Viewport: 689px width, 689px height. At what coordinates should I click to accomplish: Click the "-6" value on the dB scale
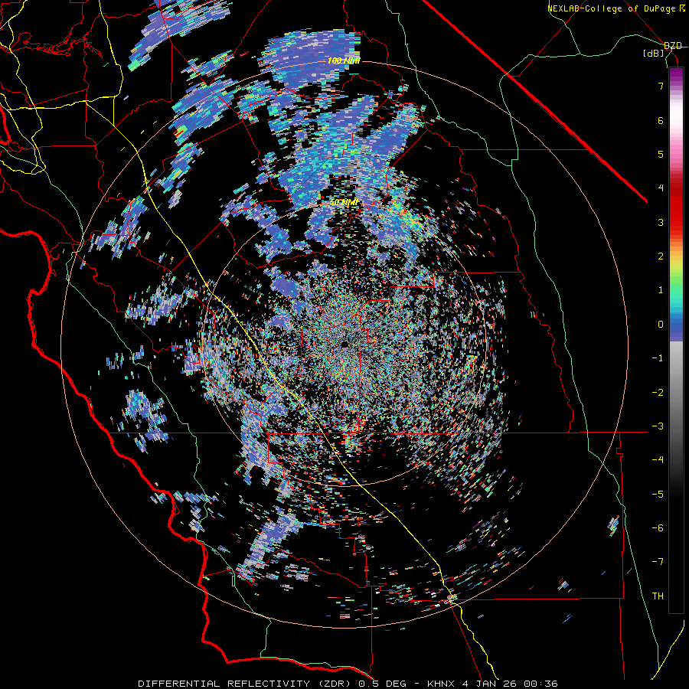(658, 528)
